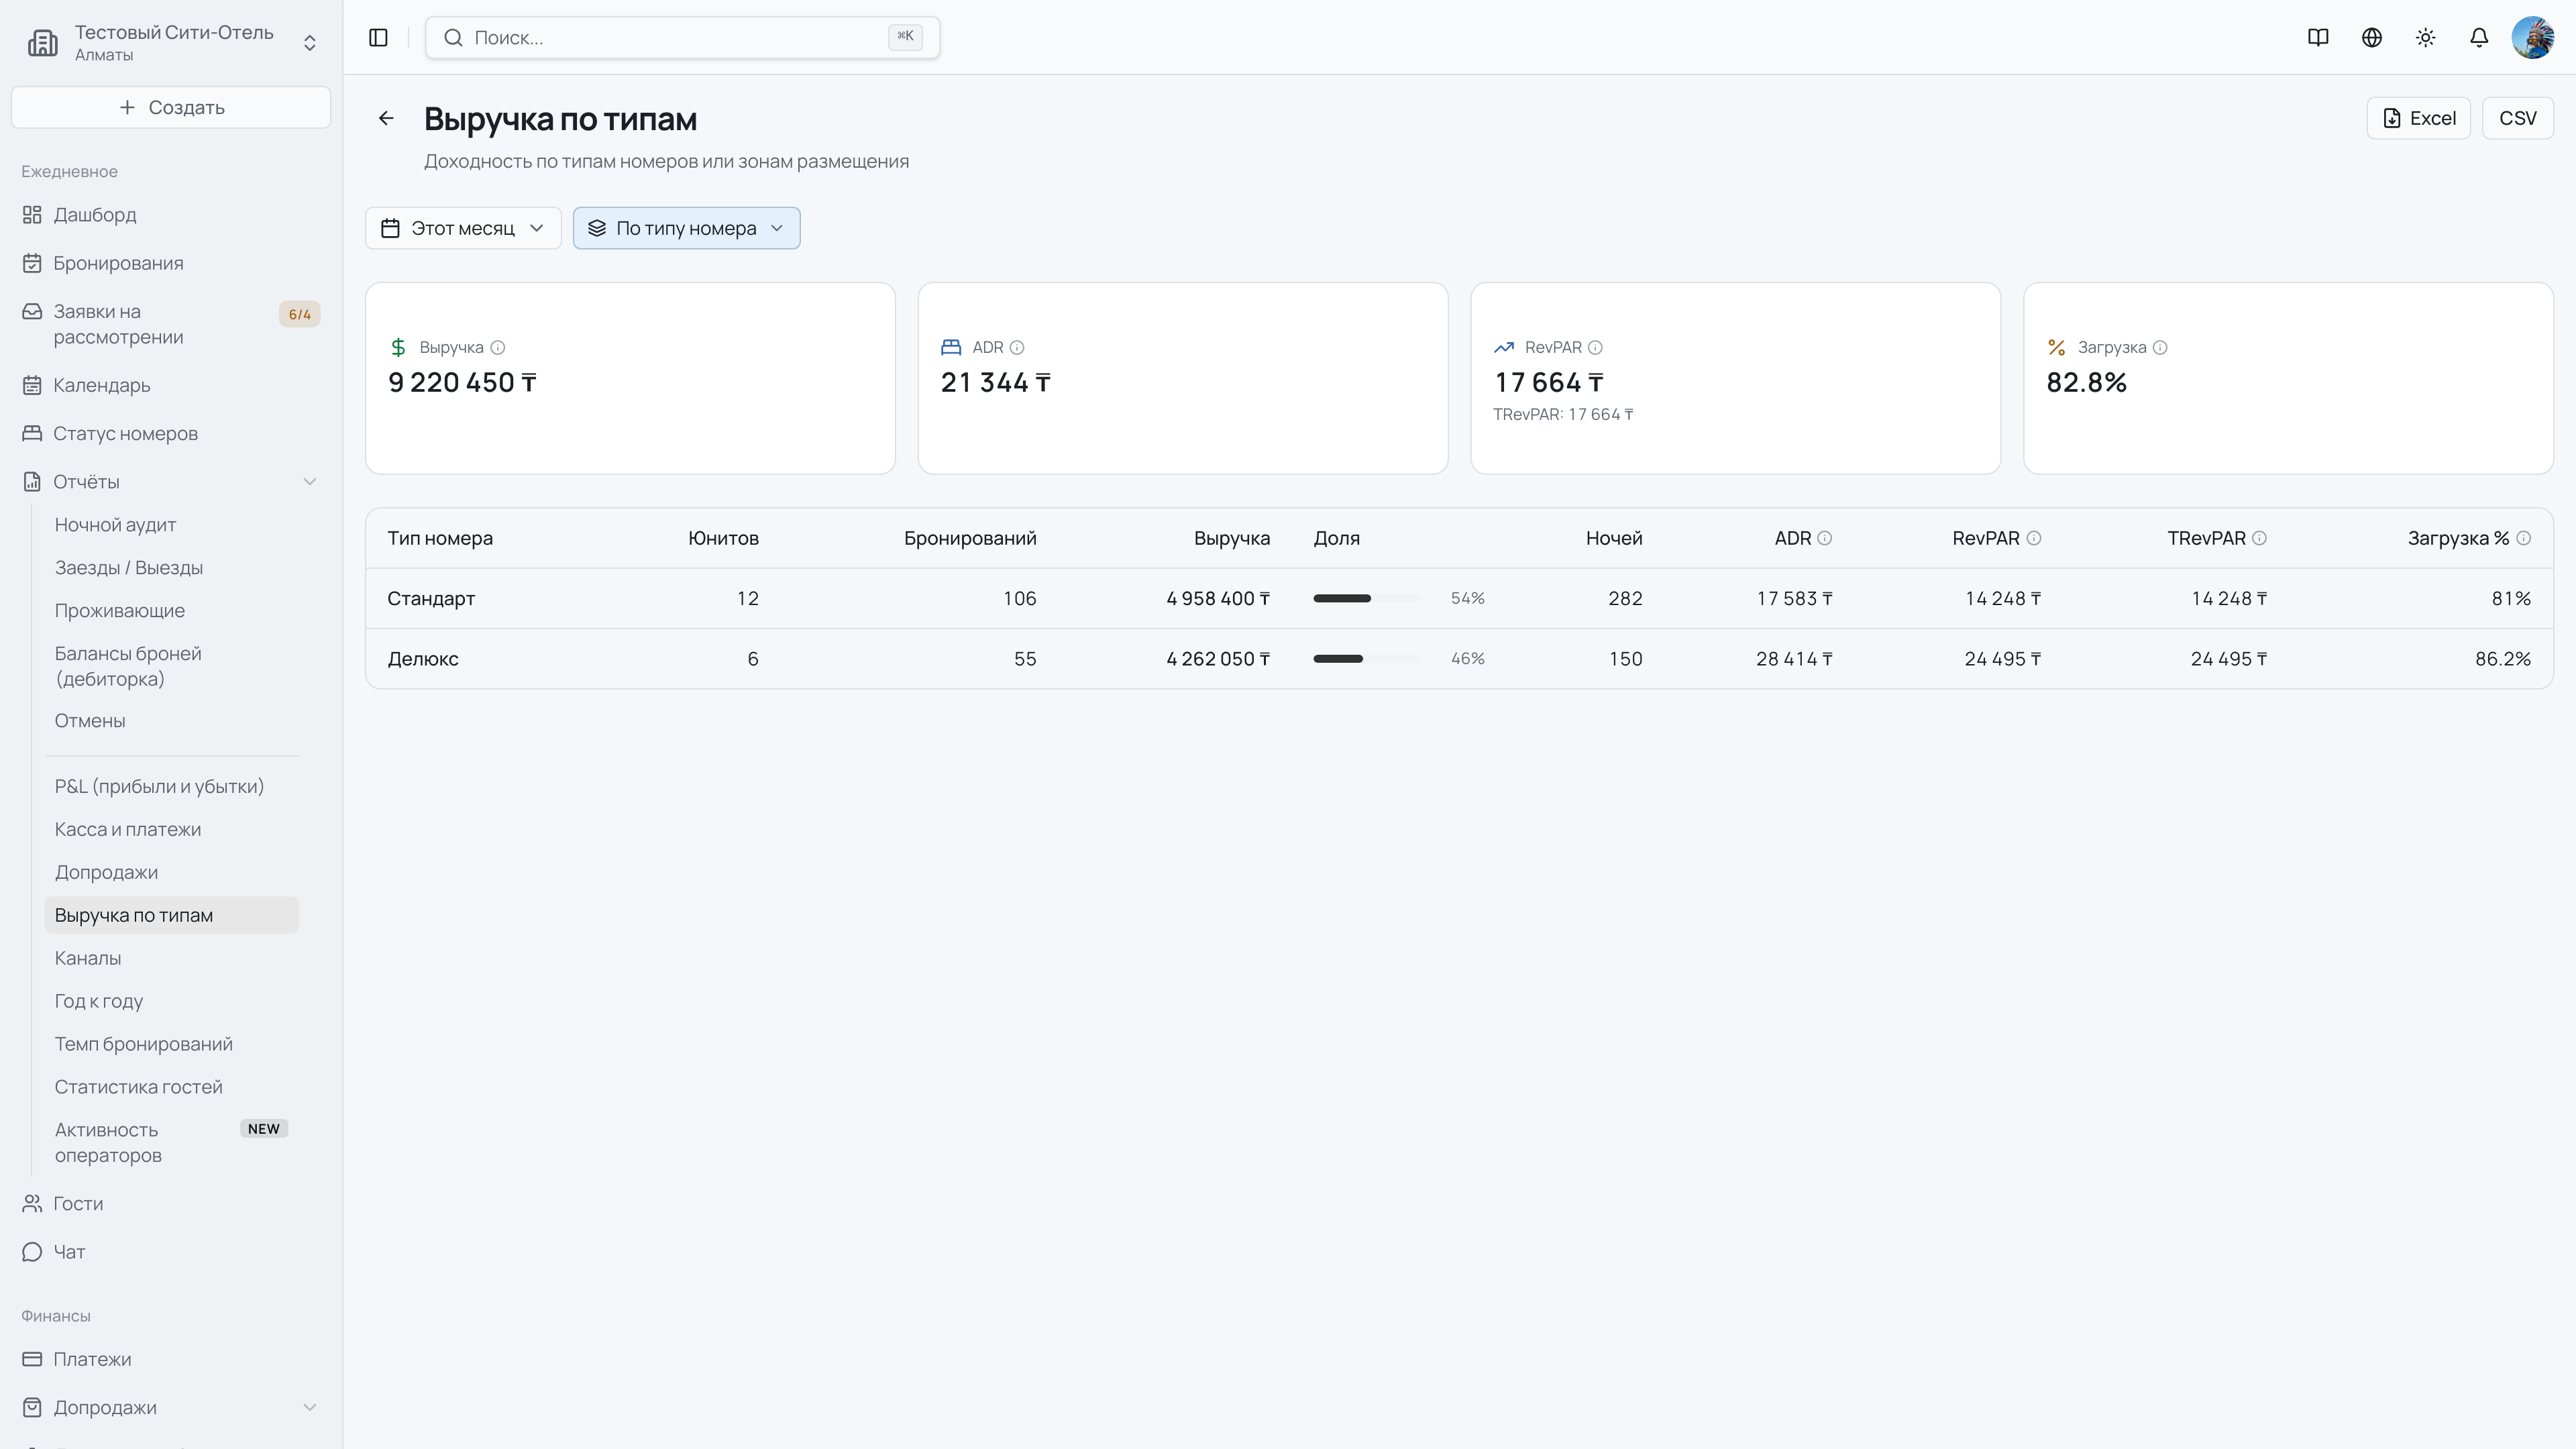This screenshot has height=1449, width=2576.
Task: Click the Отчёты report icon
Action: [x=32, y=482]
